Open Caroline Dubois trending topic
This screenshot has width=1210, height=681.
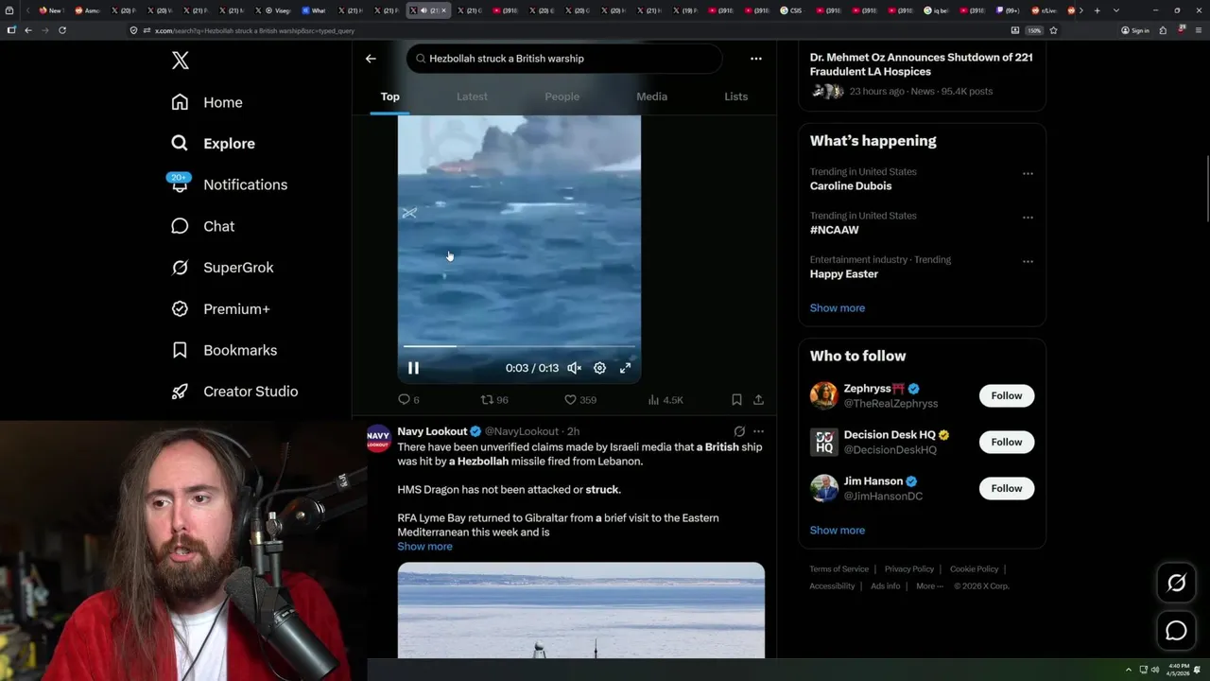851,186
